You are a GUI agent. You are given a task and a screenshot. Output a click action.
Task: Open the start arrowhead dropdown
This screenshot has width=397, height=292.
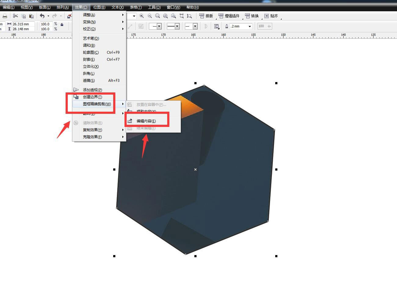point(159,26)
